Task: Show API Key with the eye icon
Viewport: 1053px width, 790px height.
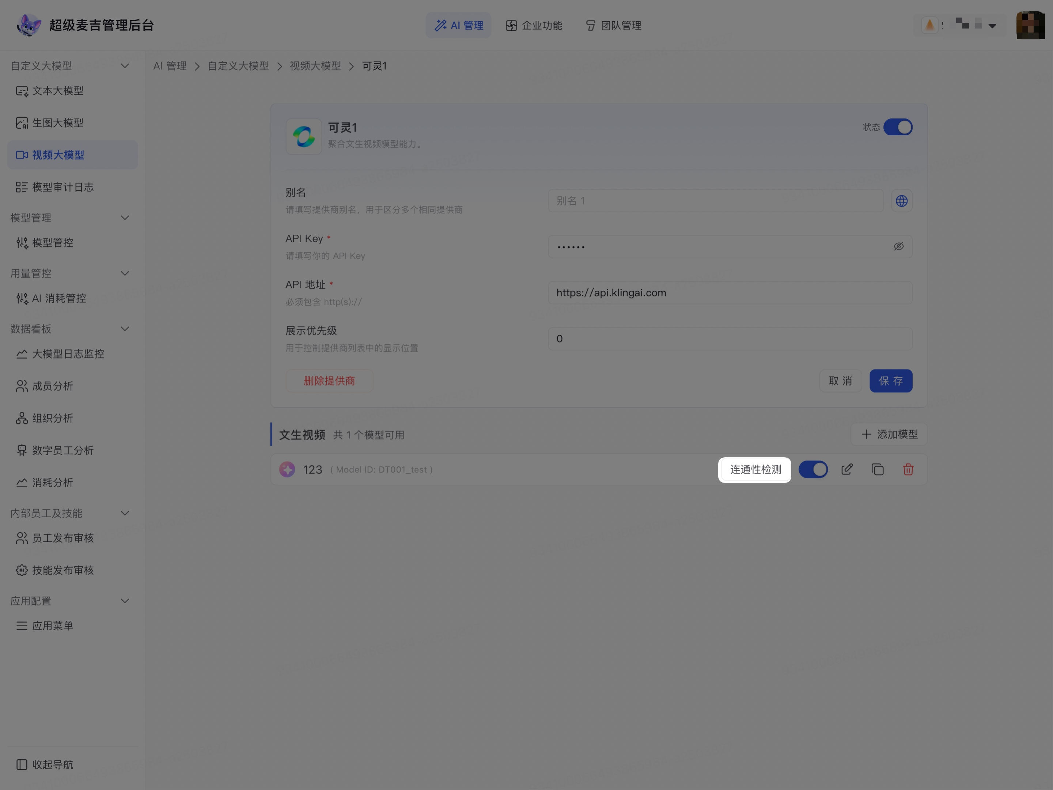Action: click(x=899, y=247)
